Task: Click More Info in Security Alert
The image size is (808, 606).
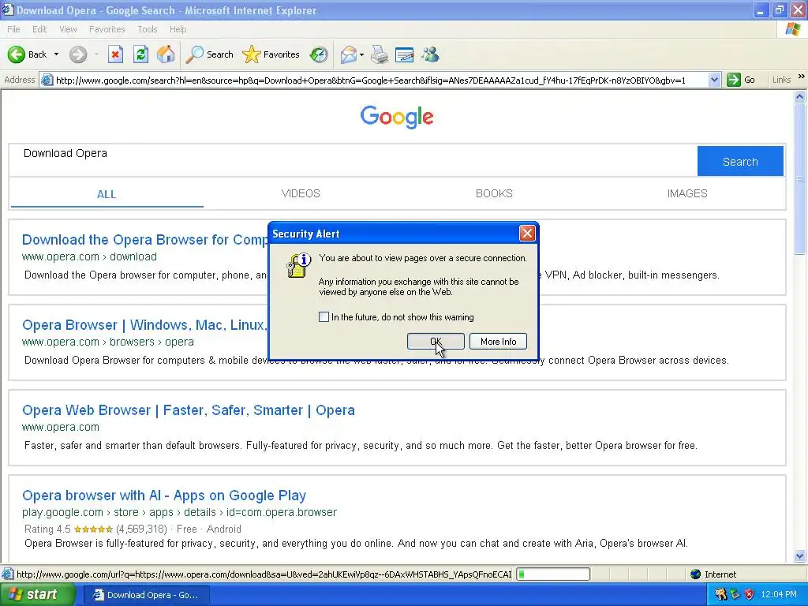Action: 499,341
